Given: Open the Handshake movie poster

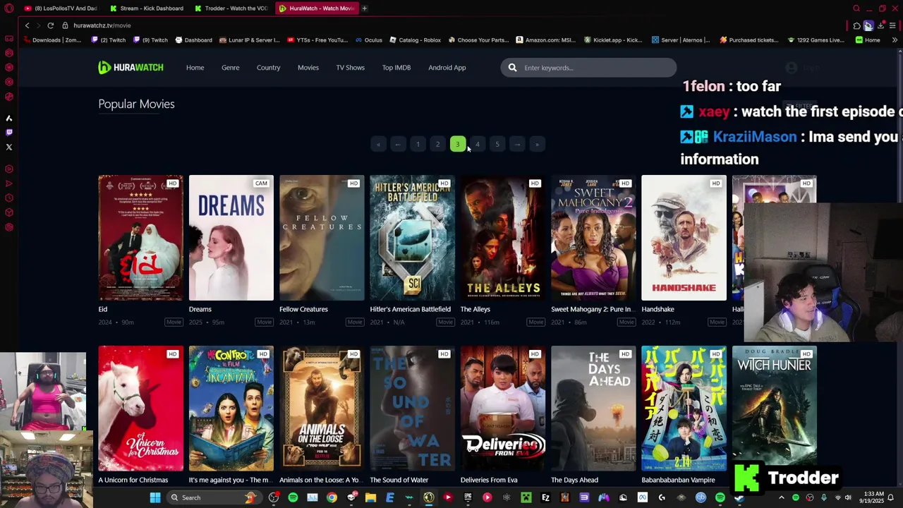Looking at the screenshot, I should point(684,238).
